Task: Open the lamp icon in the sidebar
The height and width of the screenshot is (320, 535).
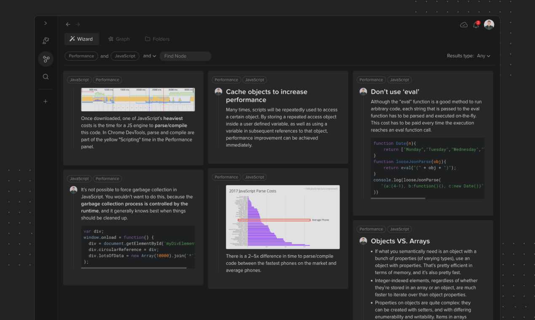Action: point(45,40)
